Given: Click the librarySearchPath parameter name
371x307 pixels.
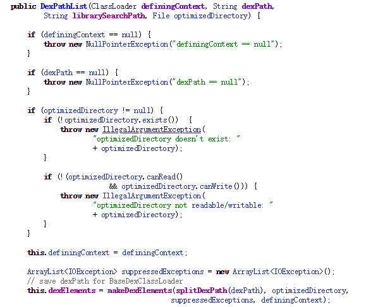Looking at the screenshot, I should [x=109, y=16].
